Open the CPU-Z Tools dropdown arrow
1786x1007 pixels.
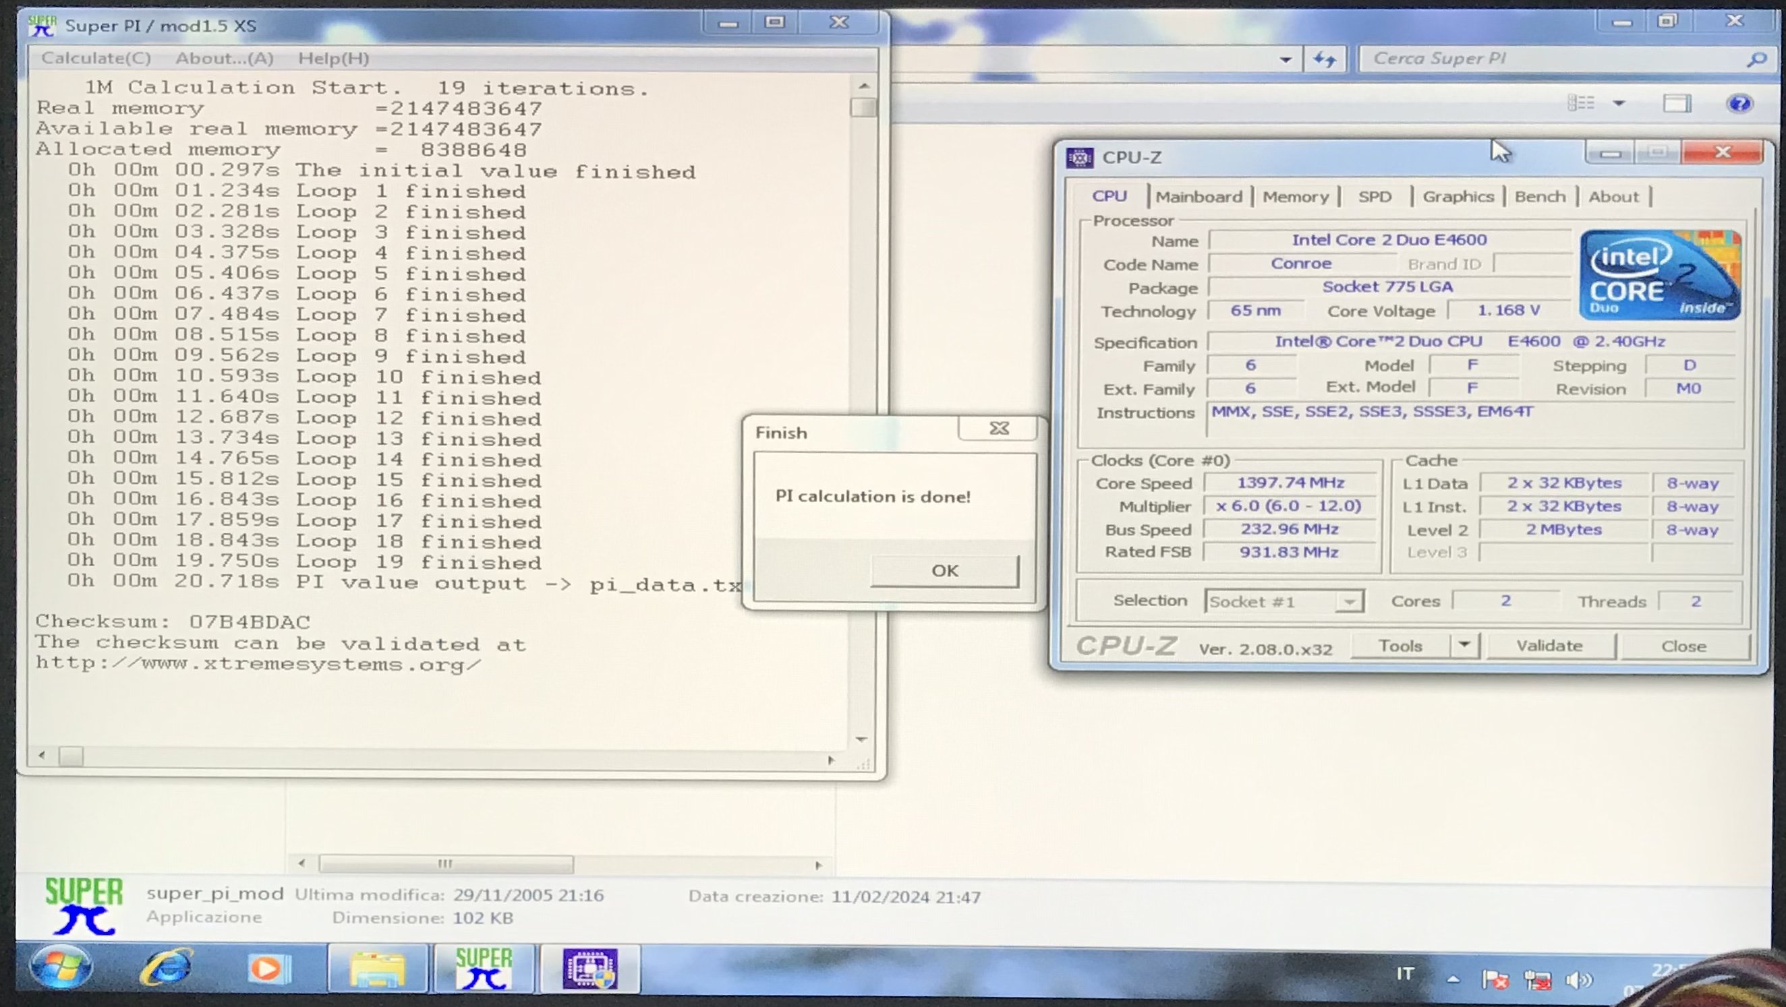(1464, 645)
